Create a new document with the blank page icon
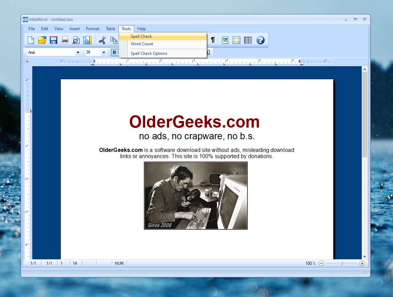This screenshot has height=297, width=393. click(31, 40)
